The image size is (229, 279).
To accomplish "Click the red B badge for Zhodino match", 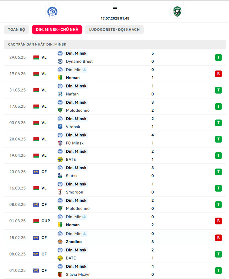I will click(x=218, y=238).
